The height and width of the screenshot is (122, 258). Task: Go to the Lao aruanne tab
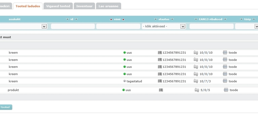coord(109,6)
